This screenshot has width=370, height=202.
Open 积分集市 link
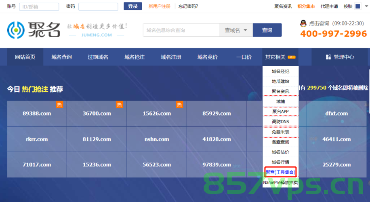(x=306, y=6)
